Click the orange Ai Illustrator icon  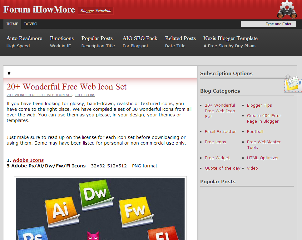coord(62,212)
